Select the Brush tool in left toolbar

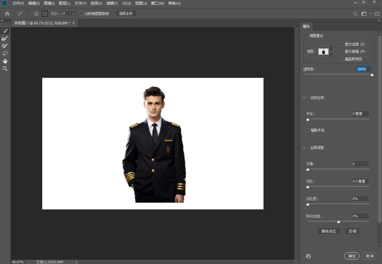pyautogui.click(x=5, y=46)
